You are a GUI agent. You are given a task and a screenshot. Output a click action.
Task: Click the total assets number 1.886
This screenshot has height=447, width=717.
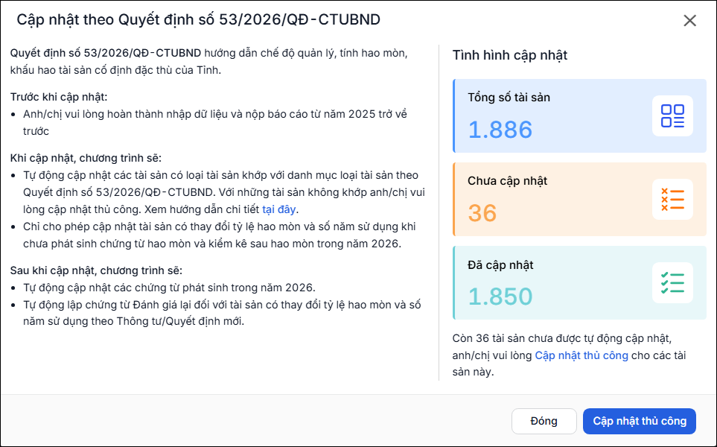click(x=500, y=130)
